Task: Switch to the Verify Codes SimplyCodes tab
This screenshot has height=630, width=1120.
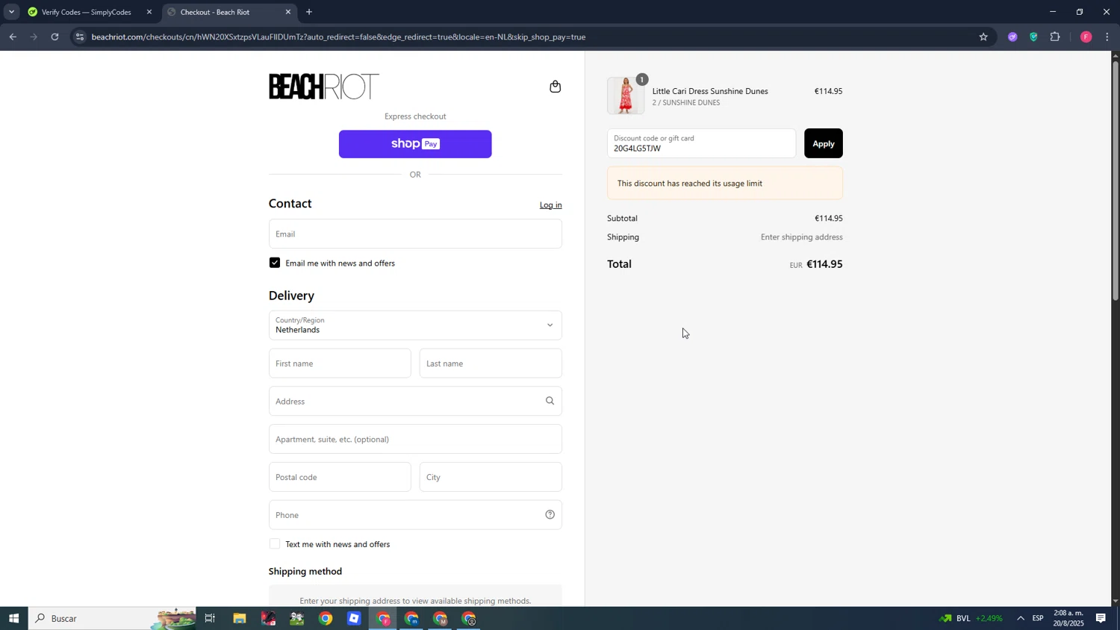Action: pyautogui.click(x=86, y=12)
